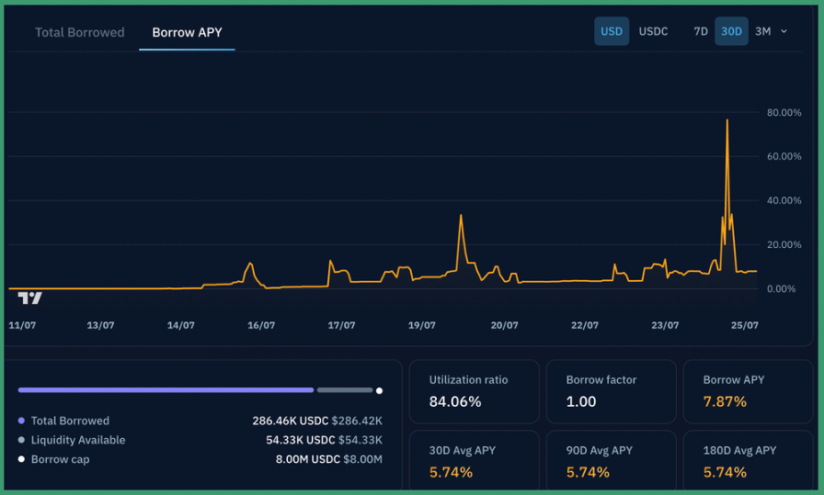The image size is (824, 495).
Task: Click the TradingView logo icon
Action: (30, 298)
